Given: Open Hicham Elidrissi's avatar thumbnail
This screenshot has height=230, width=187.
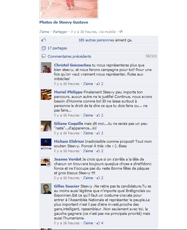Looking at the screenshot, I should [46, 144].
